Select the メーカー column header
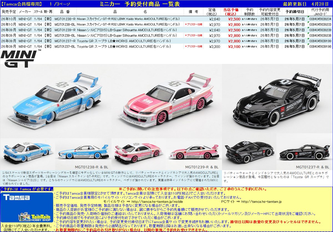The height and width of the screenshot is (232, 333). click(x=25, y=12)
